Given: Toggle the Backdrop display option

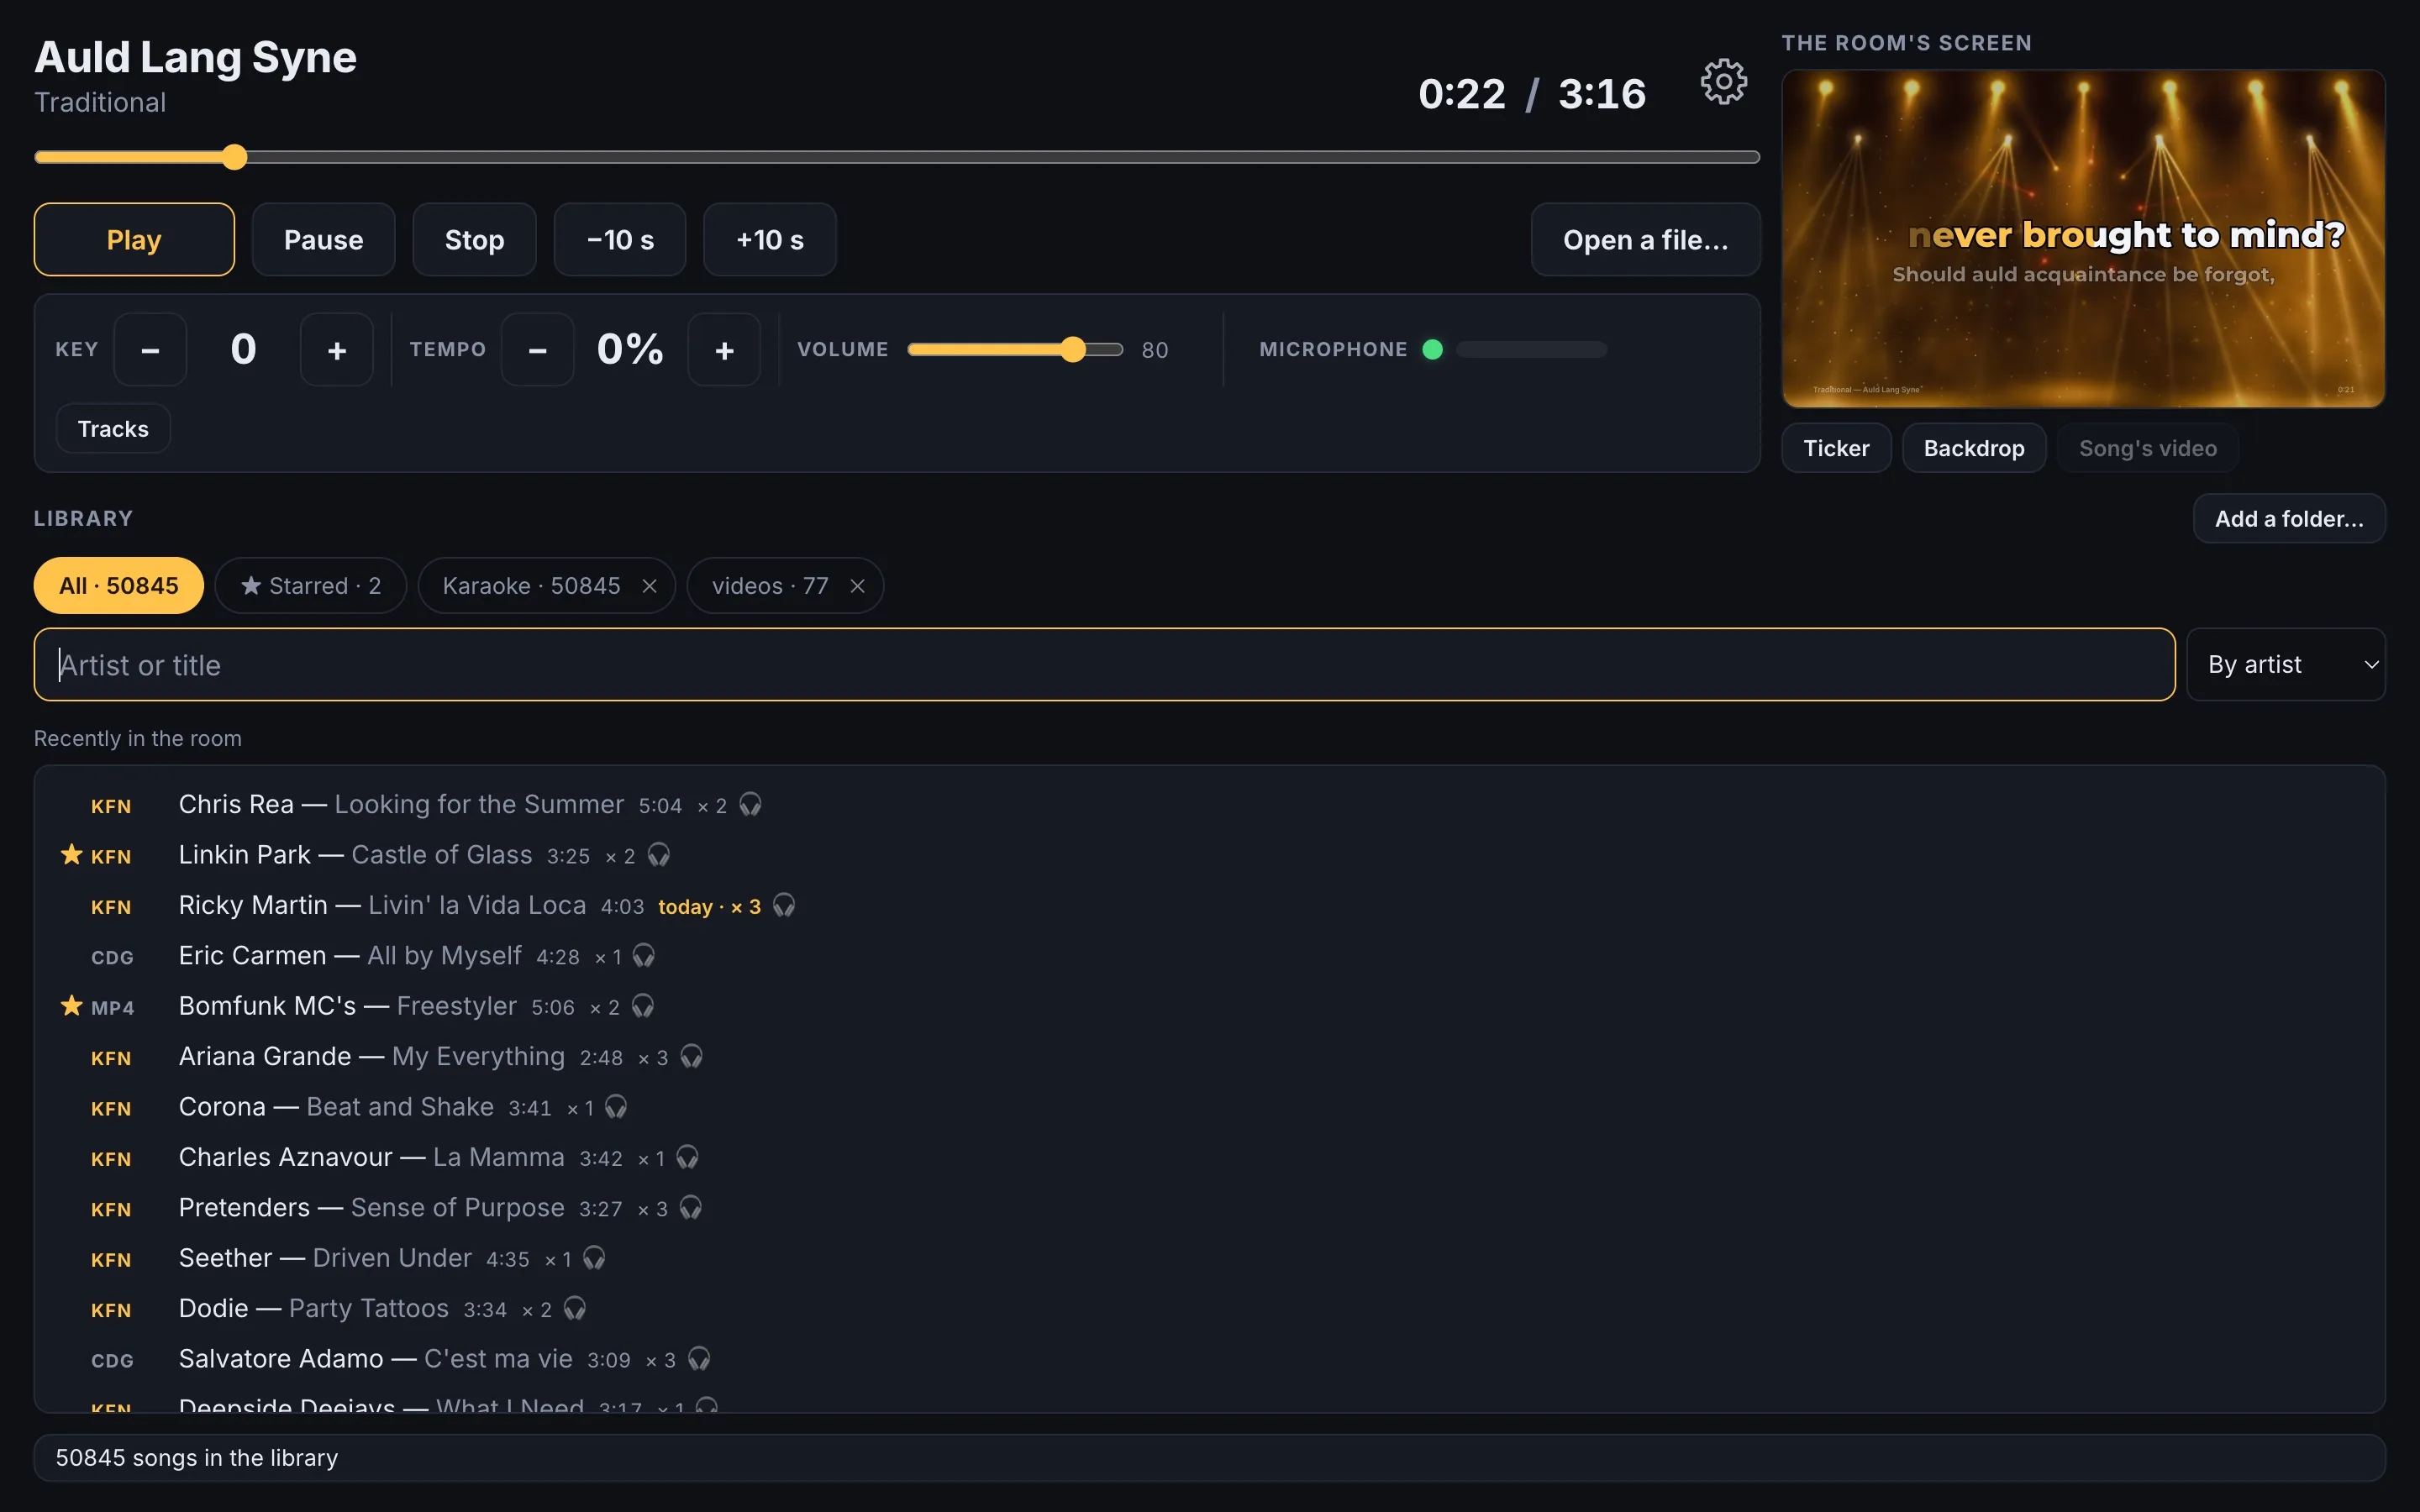Looking at the screenshot, I should pos(1974,448).
